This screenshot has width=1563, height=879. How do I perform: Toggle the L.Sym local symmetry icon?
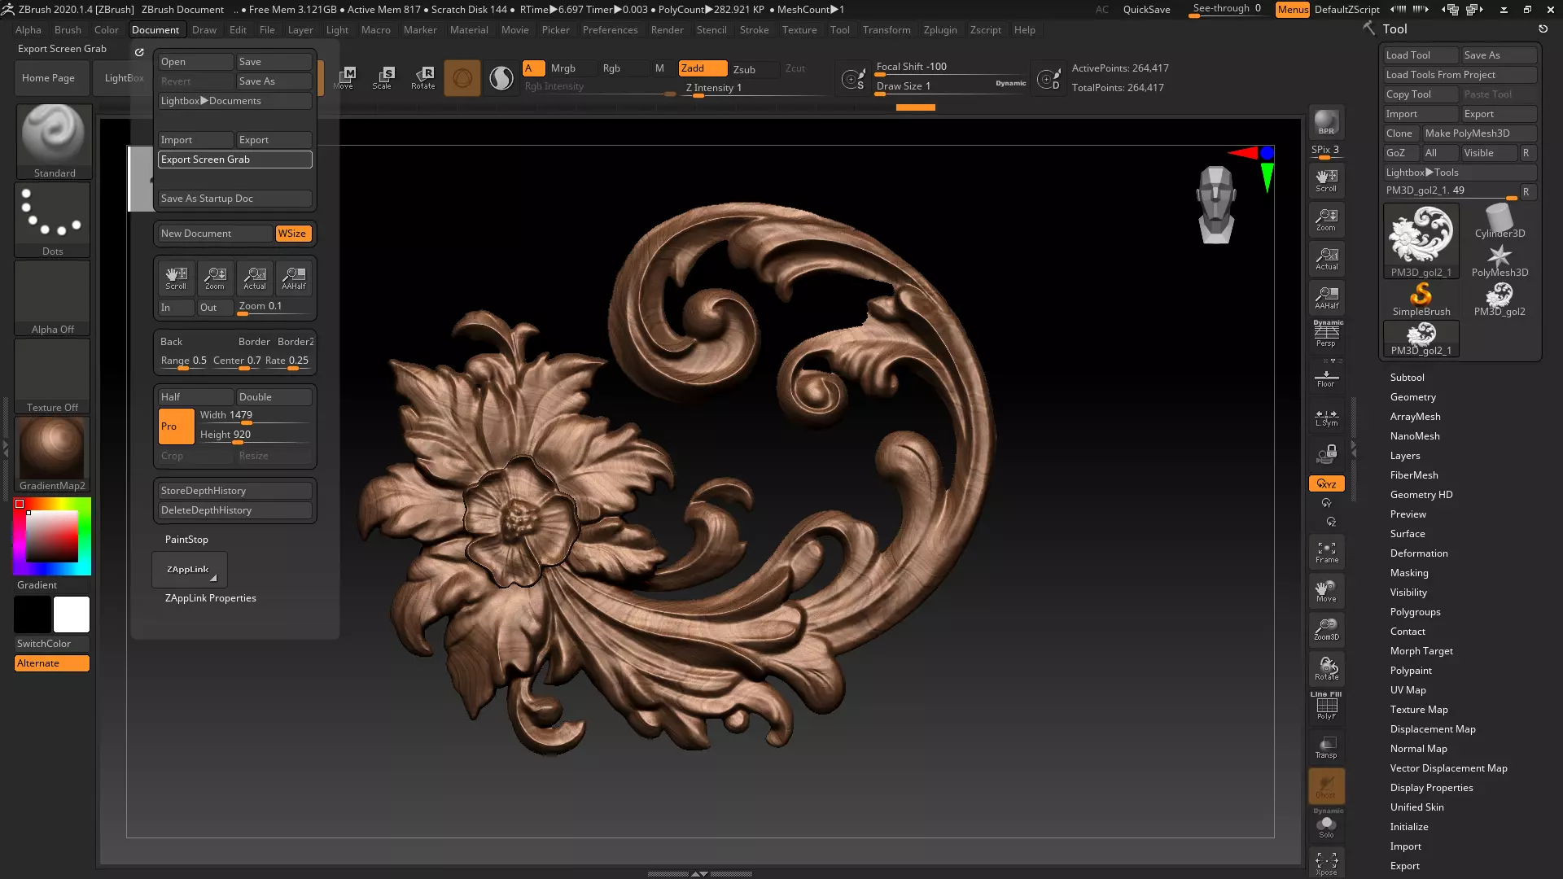click(x=1326, y=418)
